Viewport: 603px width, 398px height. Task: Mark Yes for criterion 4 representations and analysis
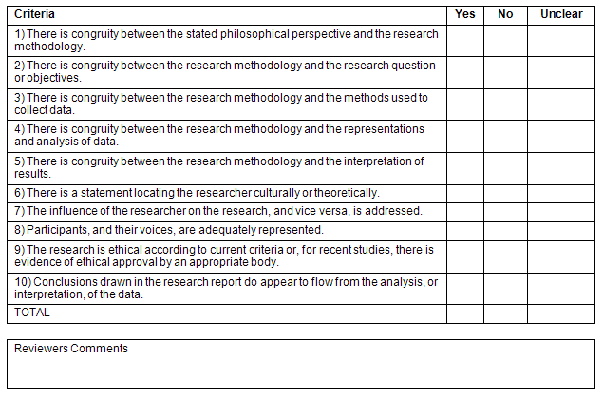click(465, 136)
